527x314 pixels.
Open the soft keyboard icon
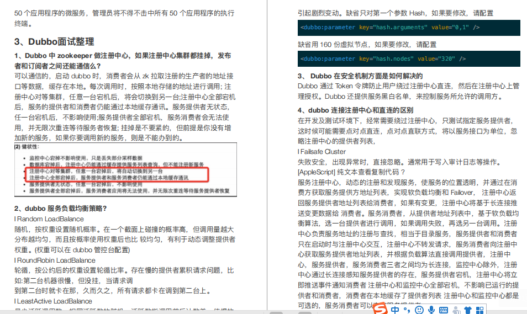pyautogui.click(x=444, y=310)
